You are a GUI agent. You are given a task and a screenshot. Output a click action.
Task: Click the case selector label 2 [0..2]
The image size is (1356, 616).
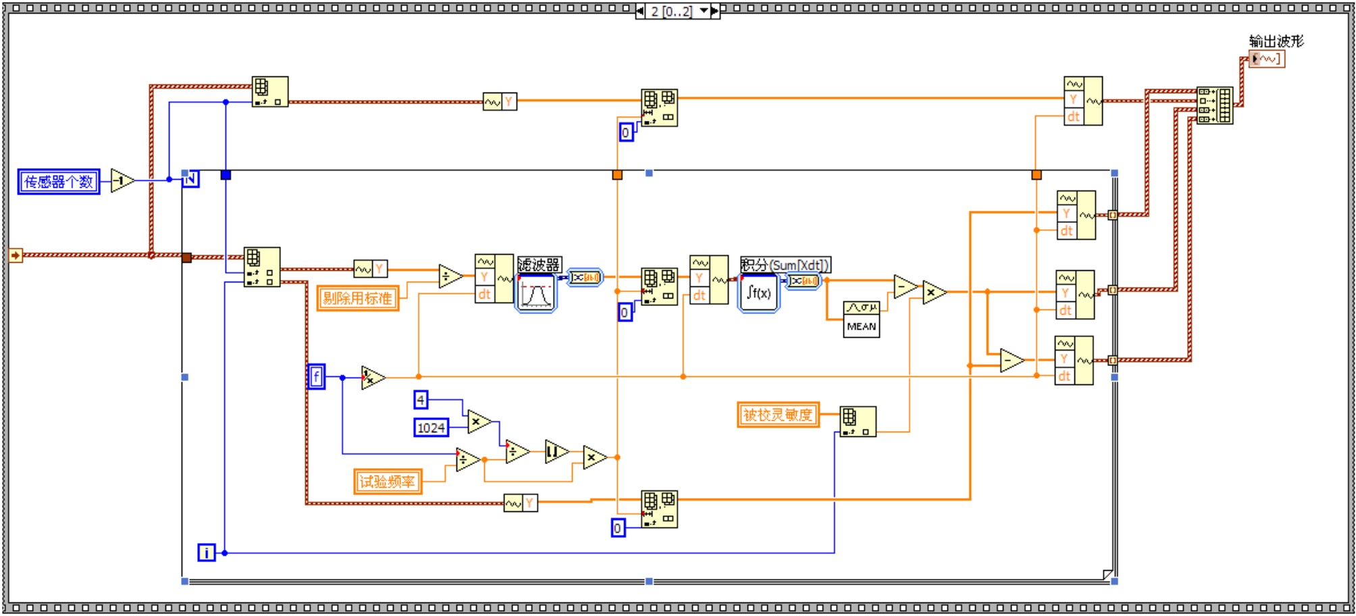[x=671, y=11]
